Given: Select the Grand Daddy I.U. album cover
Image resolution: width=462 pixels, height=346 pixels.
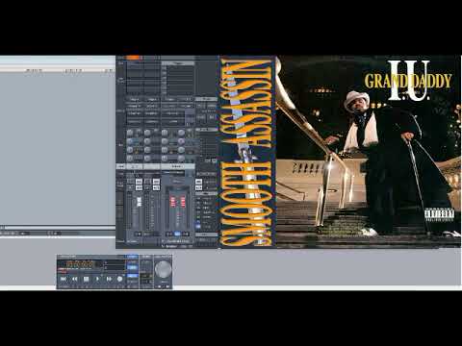Looking at the screenshot, I should 369,152.
